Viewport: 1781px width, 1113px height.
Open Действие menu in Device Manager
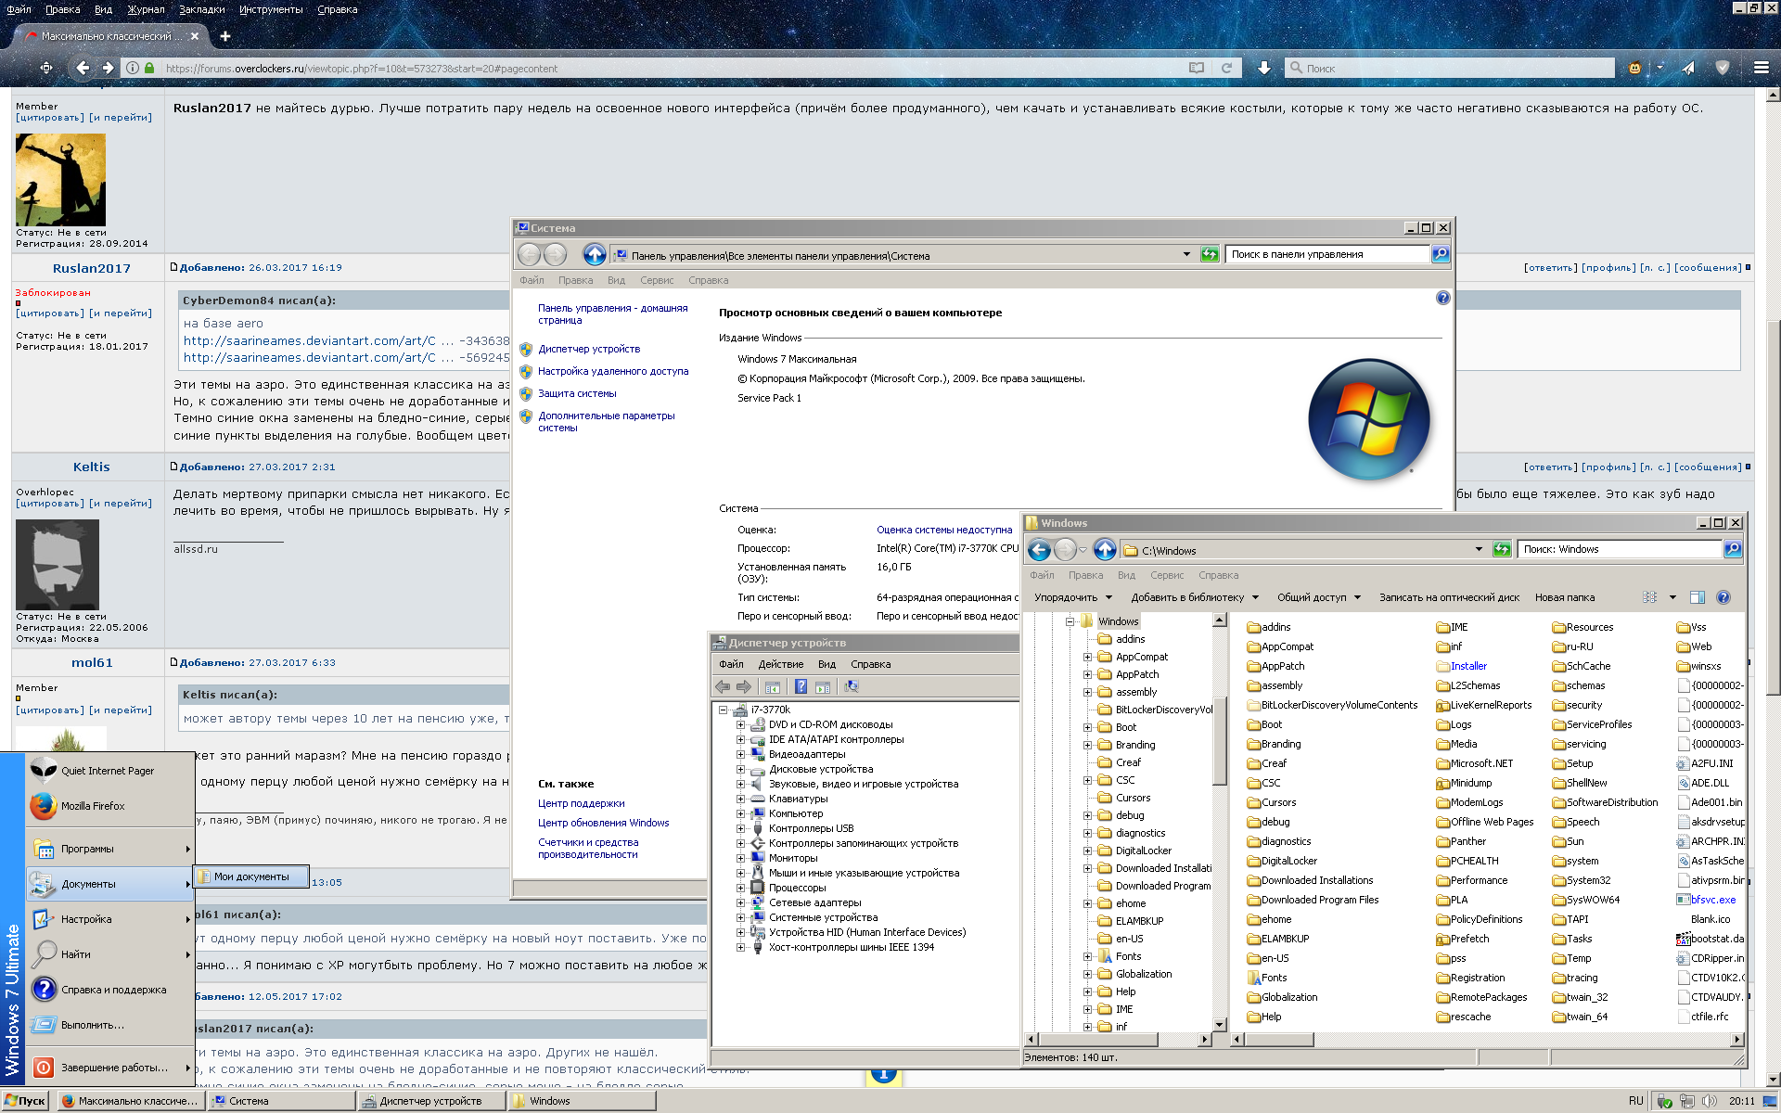click(x=780, y=664)
